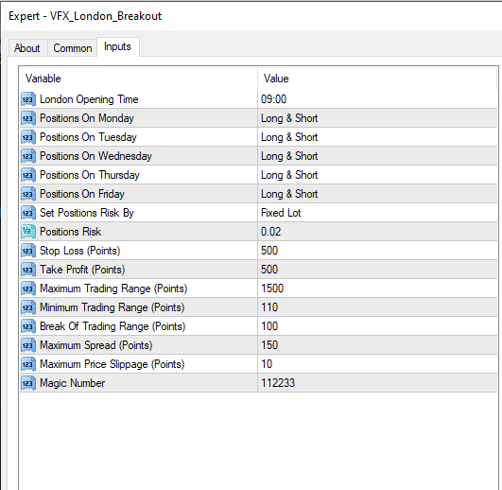Open the Positions On Thursday value dropdown
Screen dimensions: 502x490
(x=377, y=175)
